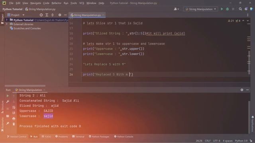Hide the Project tool window
The image size is (255, 143).
(x=65, y=15)
